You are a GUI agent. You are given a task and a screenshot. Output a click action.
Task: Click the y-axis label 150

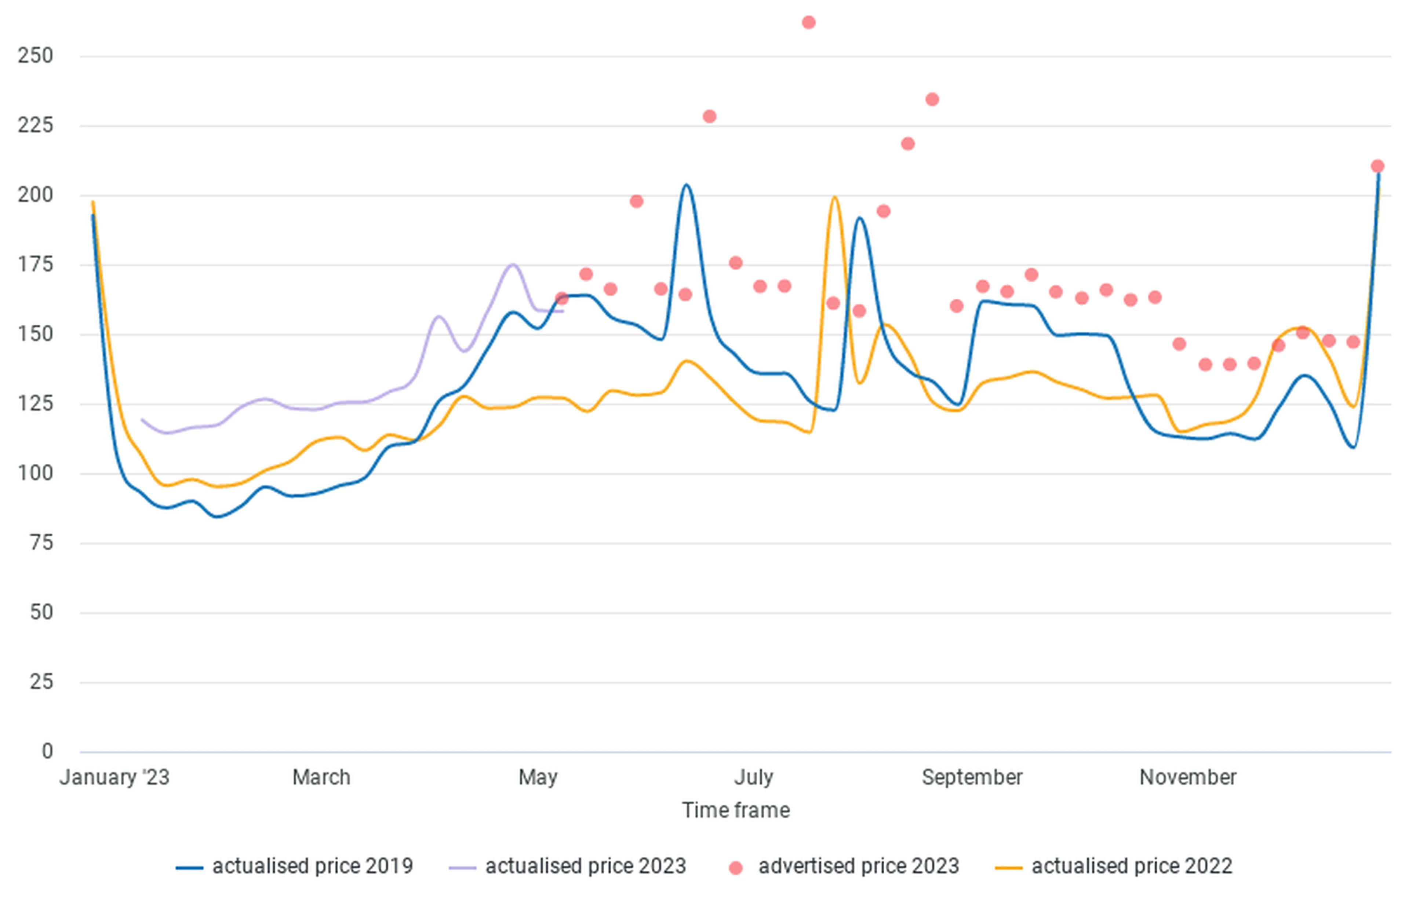coord(36,334)
